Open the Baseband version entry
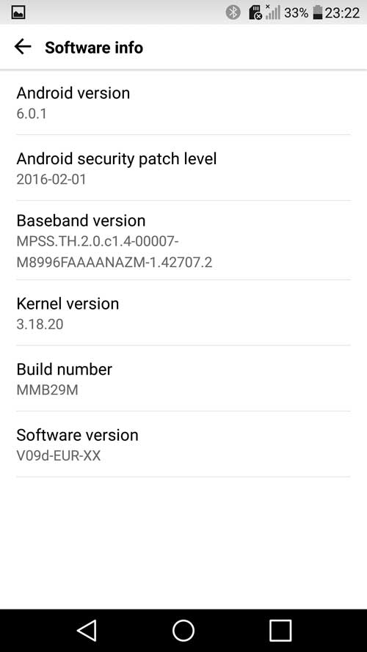Viewport: 367px width, 652px height. point(183,241)
